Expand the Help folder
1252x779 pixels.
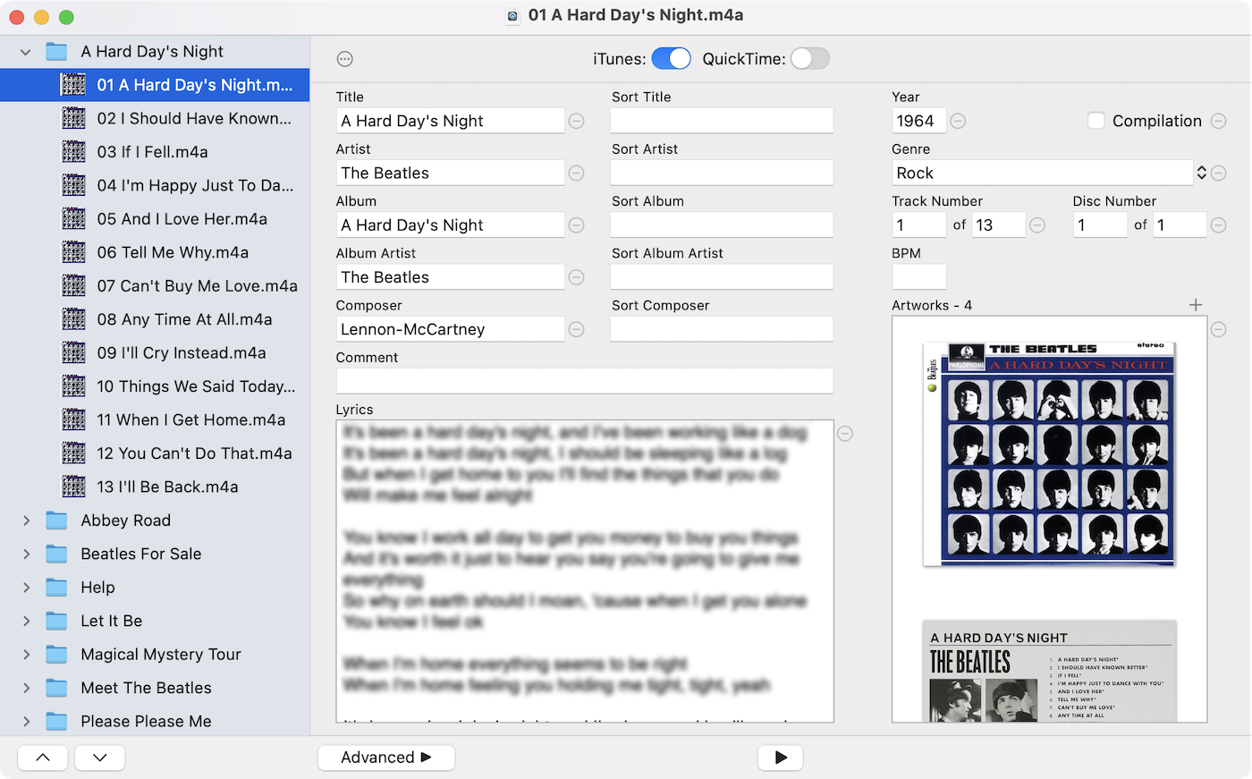[x=26, y=588]
